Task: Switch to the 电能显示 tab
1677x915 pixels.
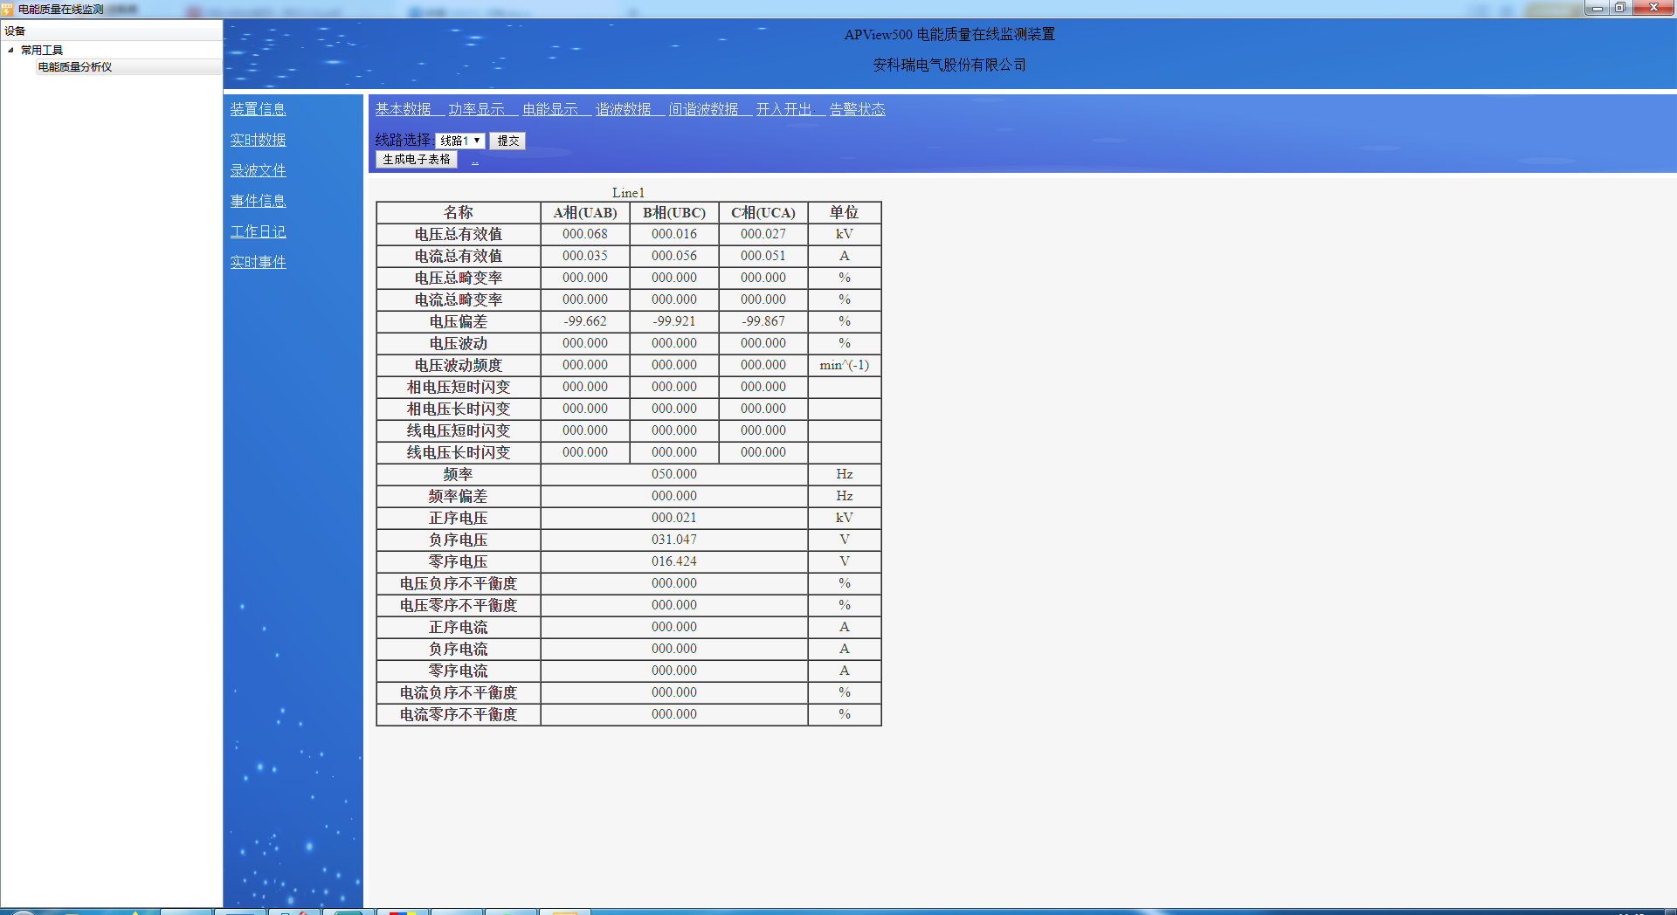Action: [550, 109]
